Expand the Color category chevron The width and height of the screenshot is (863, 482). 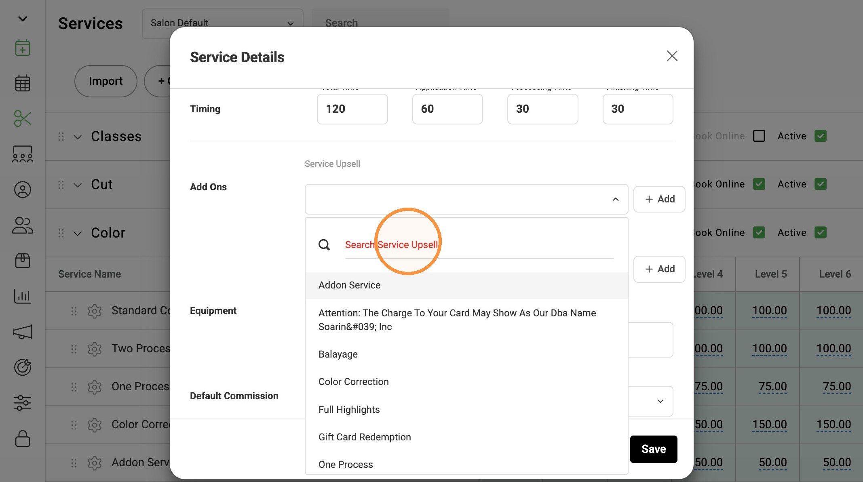pos(78,234)
